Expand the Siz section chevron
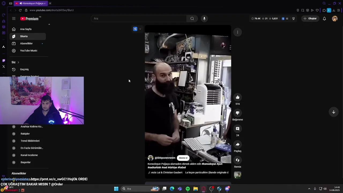Screen dimensions: 343x193 point(18,62)
